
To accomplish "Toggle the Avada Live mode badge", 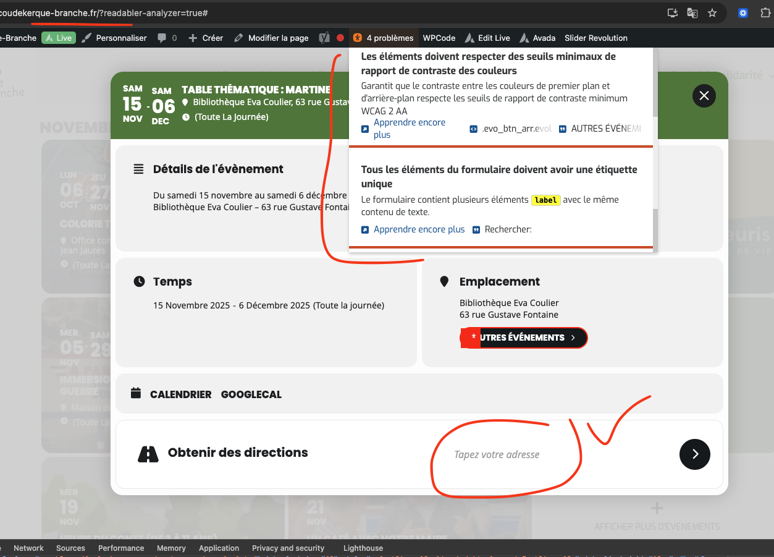I will click(58, 38).
